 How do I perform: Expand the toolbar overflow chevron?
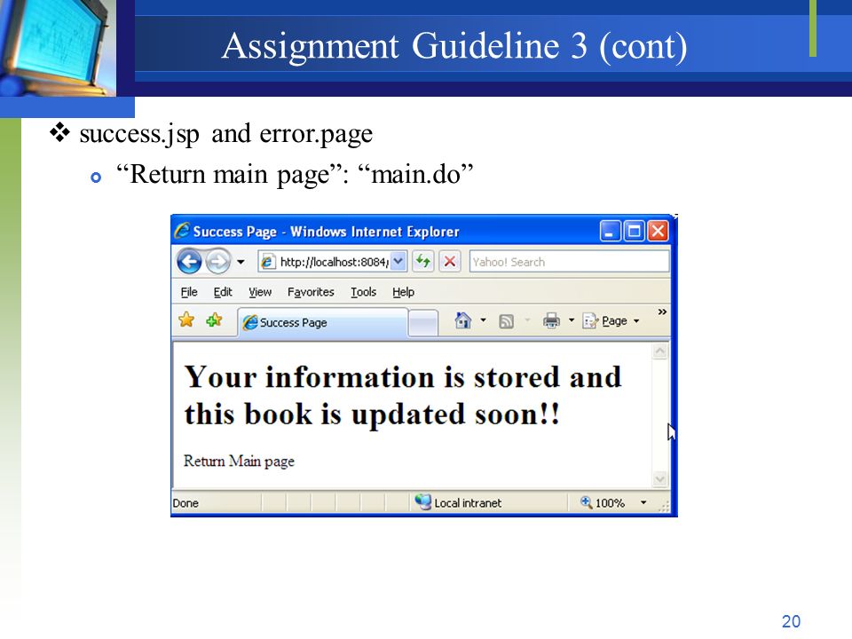click(662, 312)
